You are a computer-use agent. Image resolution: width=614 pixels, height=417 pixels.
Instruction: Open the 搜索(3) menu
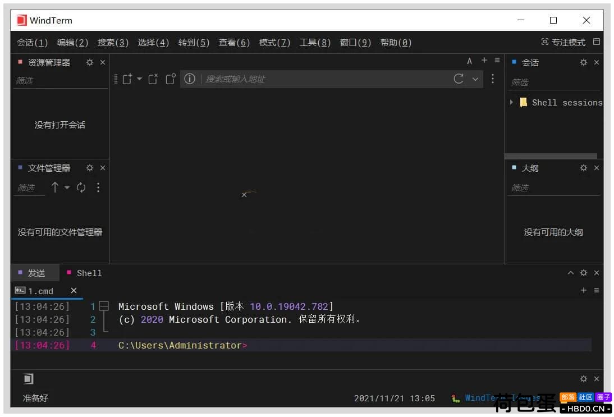tap(113, 42)
